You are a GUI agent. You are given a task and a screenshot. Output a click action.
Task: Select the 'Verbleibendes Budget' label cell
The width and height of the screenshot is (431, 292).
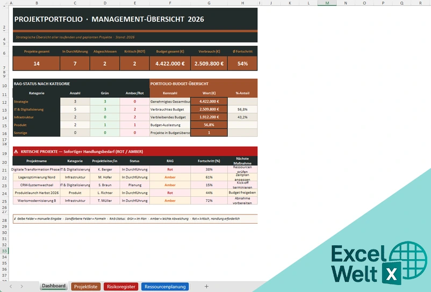tap(170, 117)
